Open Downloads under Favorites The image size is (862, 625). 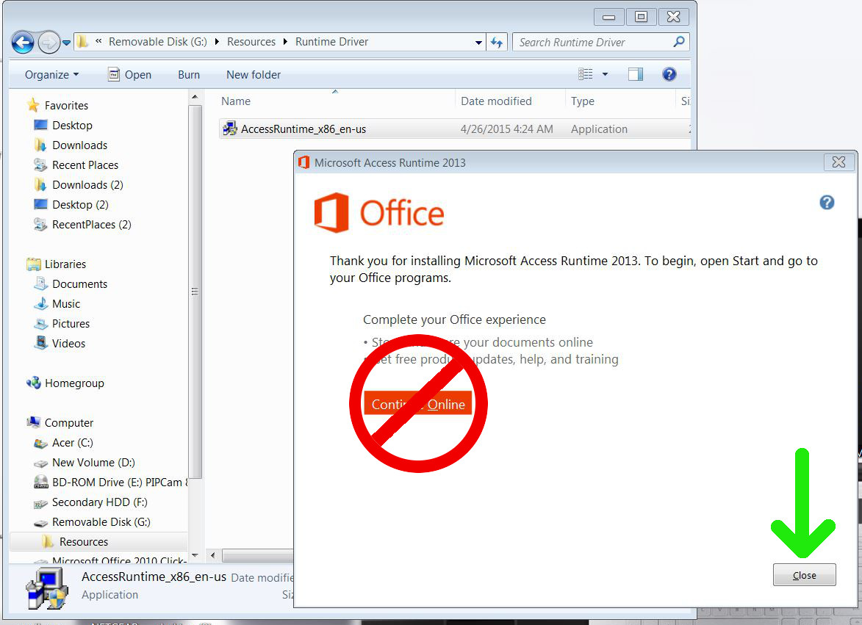tap(79, 145)
